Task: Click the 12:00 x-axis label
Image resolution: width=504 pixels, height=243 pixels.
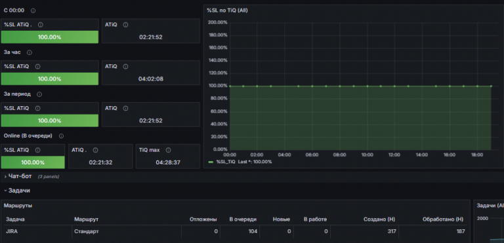Action: [x=394, y=155]
